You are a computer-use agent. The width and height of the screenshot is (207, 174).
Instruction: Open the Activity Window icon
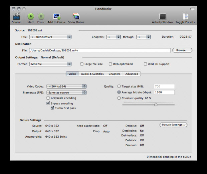162,16
